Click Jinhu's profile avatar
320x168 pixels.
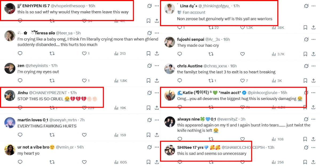pyautogui.click(x=10, y=95)
